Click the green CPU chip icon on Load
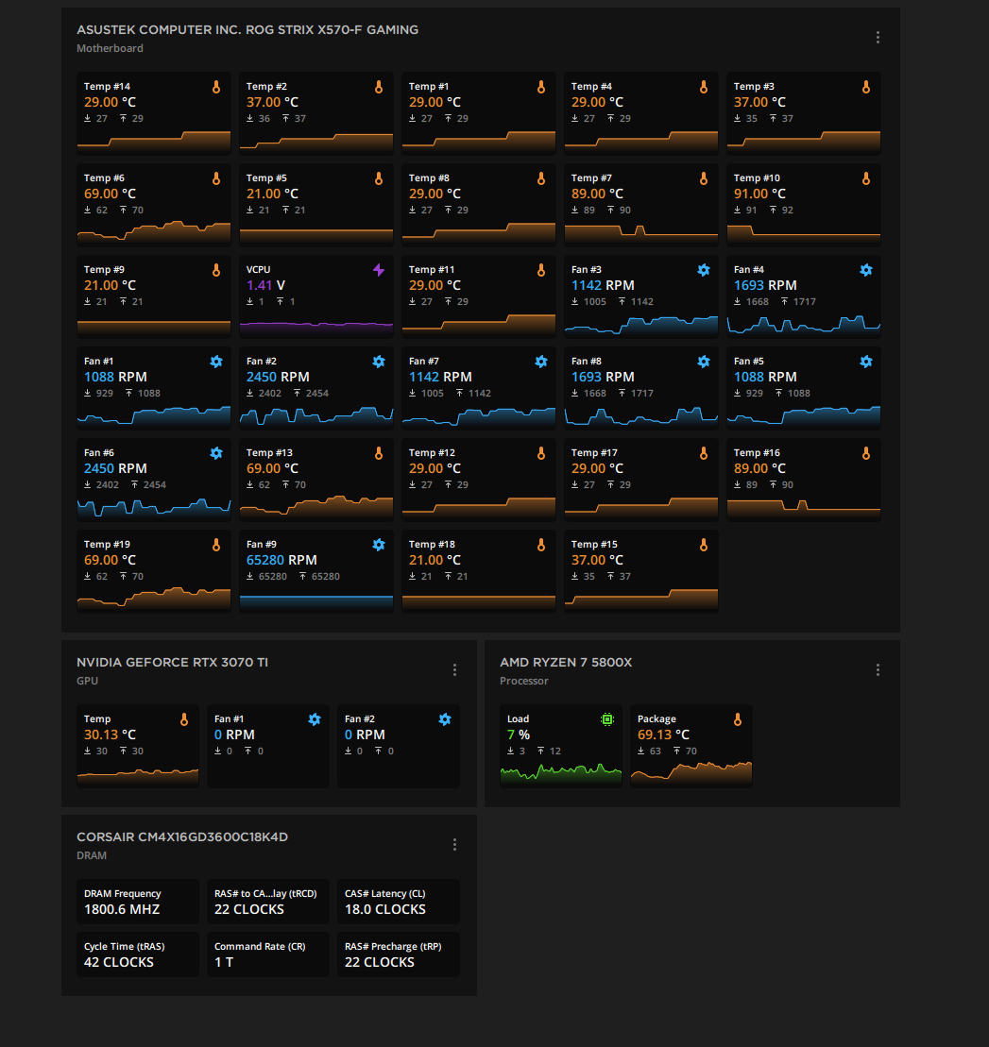 [x=606, y=719]
